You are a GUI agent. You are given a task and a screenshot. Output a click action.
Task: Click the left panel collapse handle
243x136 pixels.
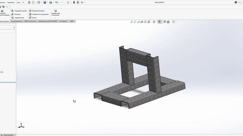click(x=16, y=77)
